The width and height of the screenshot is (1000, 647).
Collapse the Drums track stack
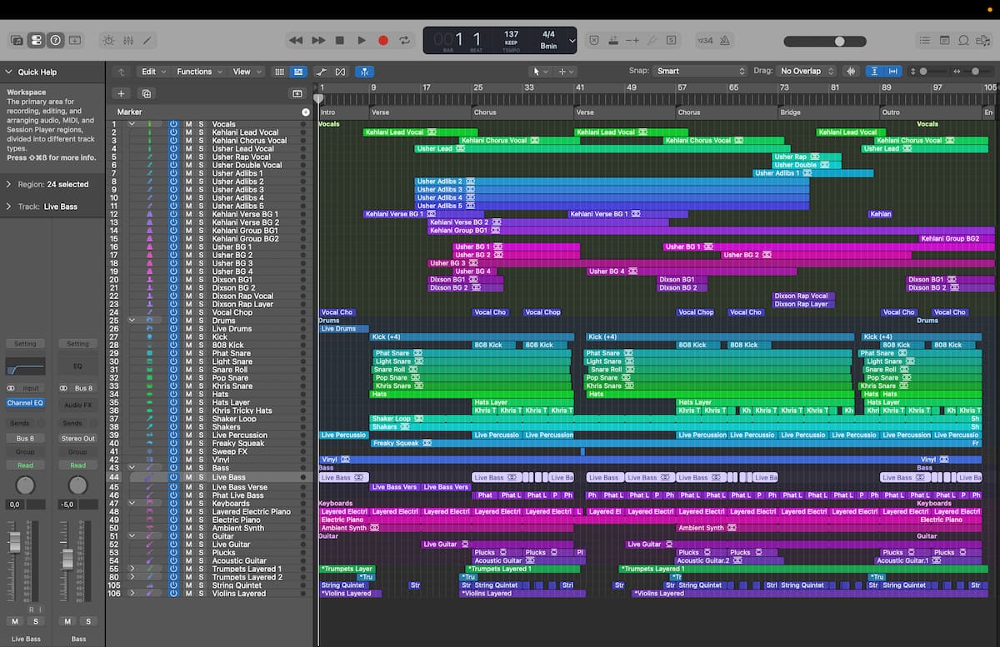point(132,321)
